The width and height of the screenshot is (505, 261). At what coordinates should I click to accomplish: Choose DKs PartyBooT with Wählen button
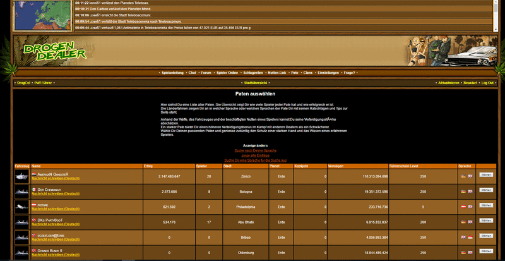point(486,221)
